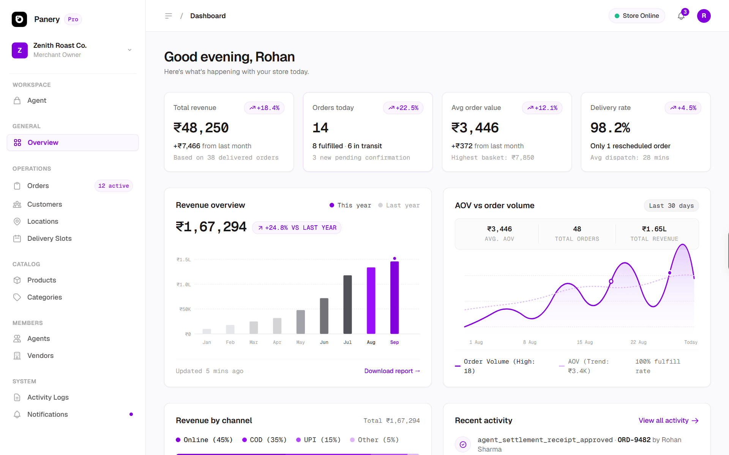Open the Vendors page
The width and height of the screenshot is (729, 455).
point(73,356)
